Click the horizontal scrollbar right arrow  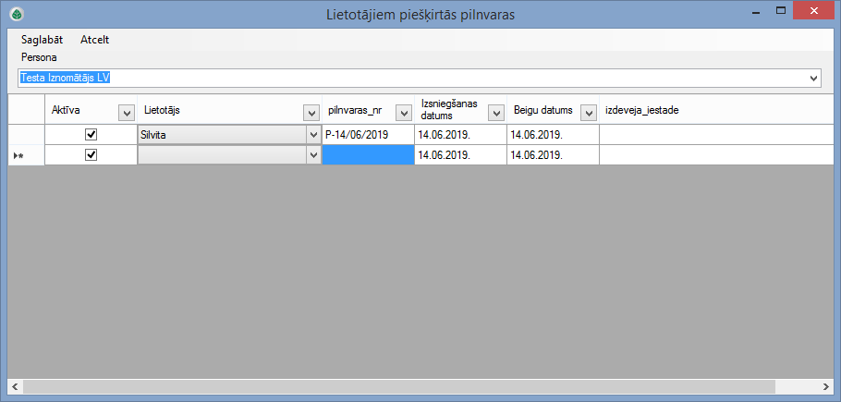point(826,386)
